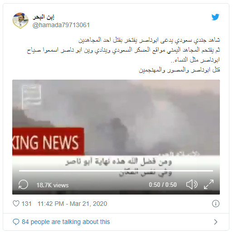Click the Twitter bird logo
233x233 pixels.
[x=215, y=17]
